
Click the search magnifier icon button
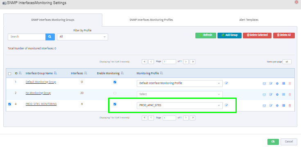pos(50,37)
